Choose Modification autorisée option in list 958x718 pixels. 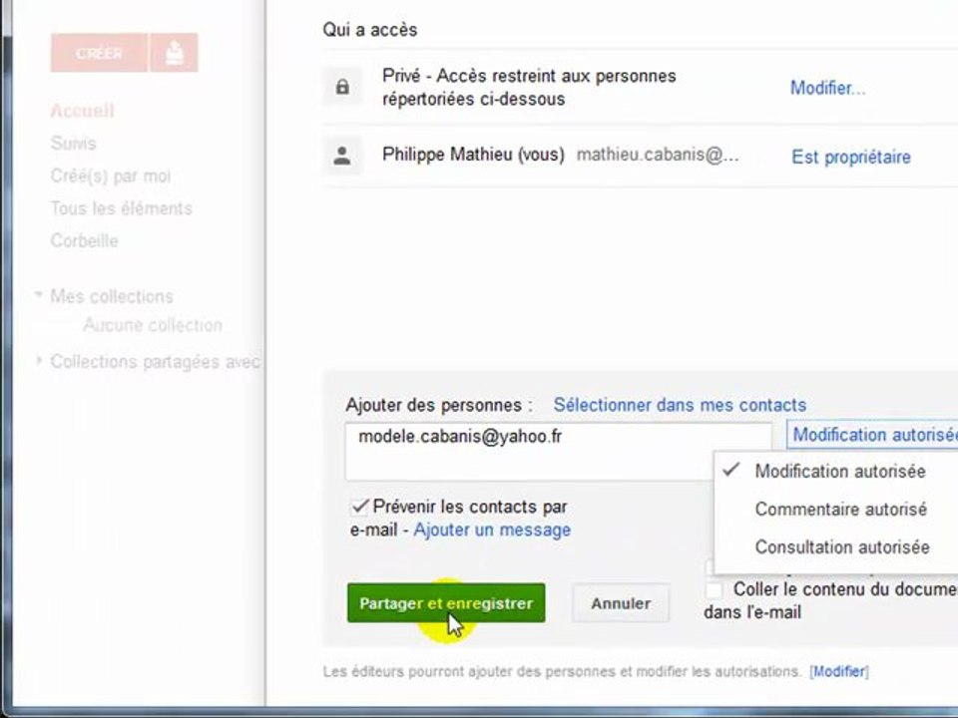840,472
